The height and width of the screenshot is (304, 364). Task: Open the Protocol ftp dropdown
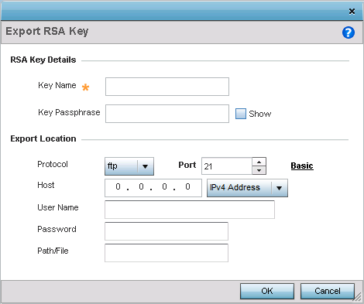pyautogui.click(x=129, y=166)
